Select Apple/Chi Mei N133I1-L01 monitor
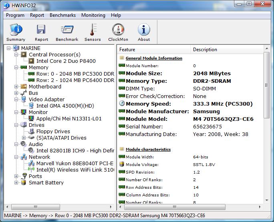The width and height of the screenshot is (274, 222). tap(69, 118)
